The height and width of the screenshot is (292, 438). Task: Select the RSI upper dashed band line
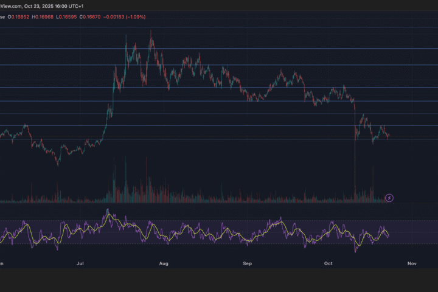219,221
